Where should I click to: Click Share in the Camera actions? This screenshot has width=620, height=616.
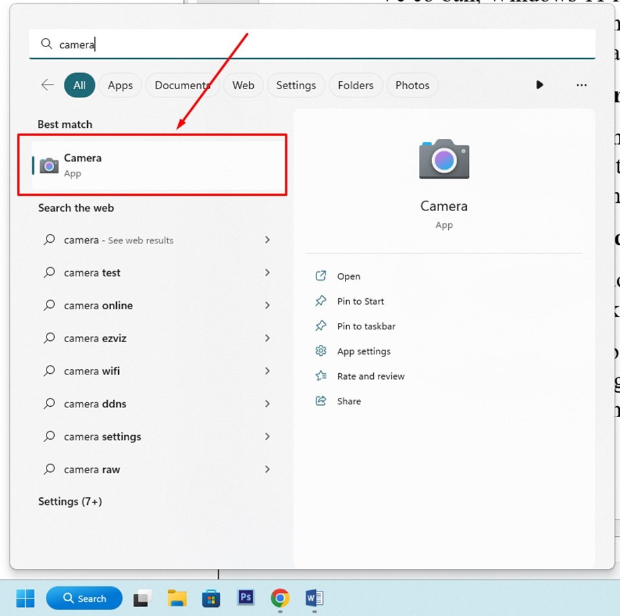click(349, 401)
